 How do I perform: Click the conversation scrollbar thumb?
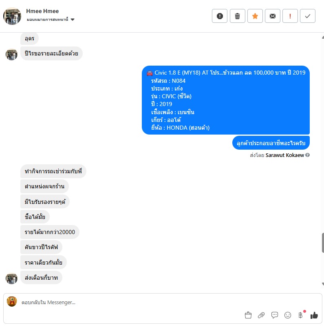click(323, 243)
